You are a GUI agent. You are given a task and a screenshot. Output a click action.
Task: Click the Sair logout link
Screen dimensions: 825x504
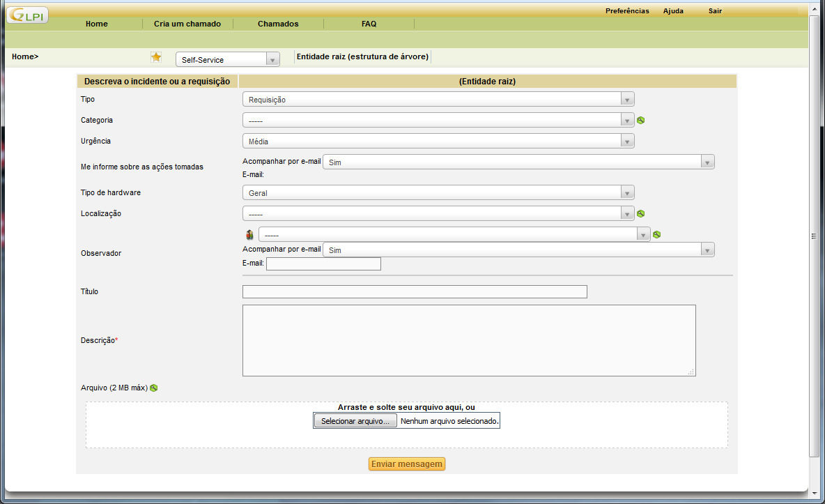[715, 10]
